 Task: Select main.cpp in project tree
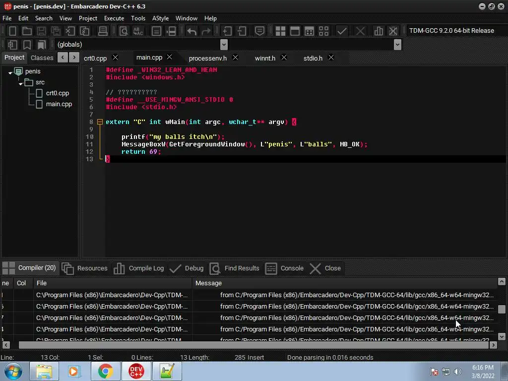(59, 104)
